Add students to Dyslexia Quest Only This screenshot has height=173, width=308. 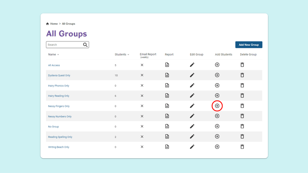pyautogui.click(x=217, y=75)
